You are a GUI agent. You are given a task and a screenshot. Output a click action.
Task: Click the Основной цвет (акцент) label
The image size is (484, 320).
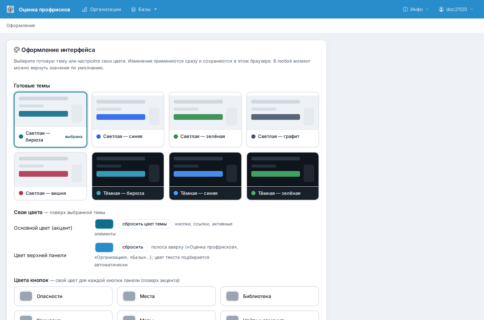pos(43,228)
